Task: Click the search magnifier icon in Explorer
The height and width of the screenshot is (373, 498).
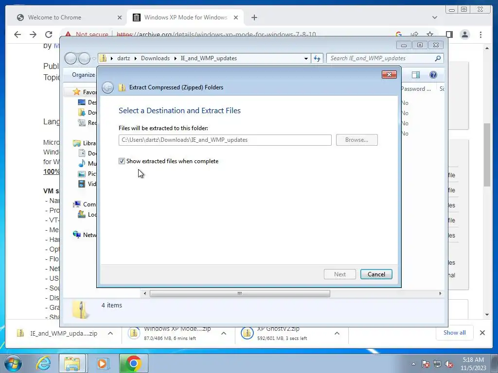Action: (438, 58)
